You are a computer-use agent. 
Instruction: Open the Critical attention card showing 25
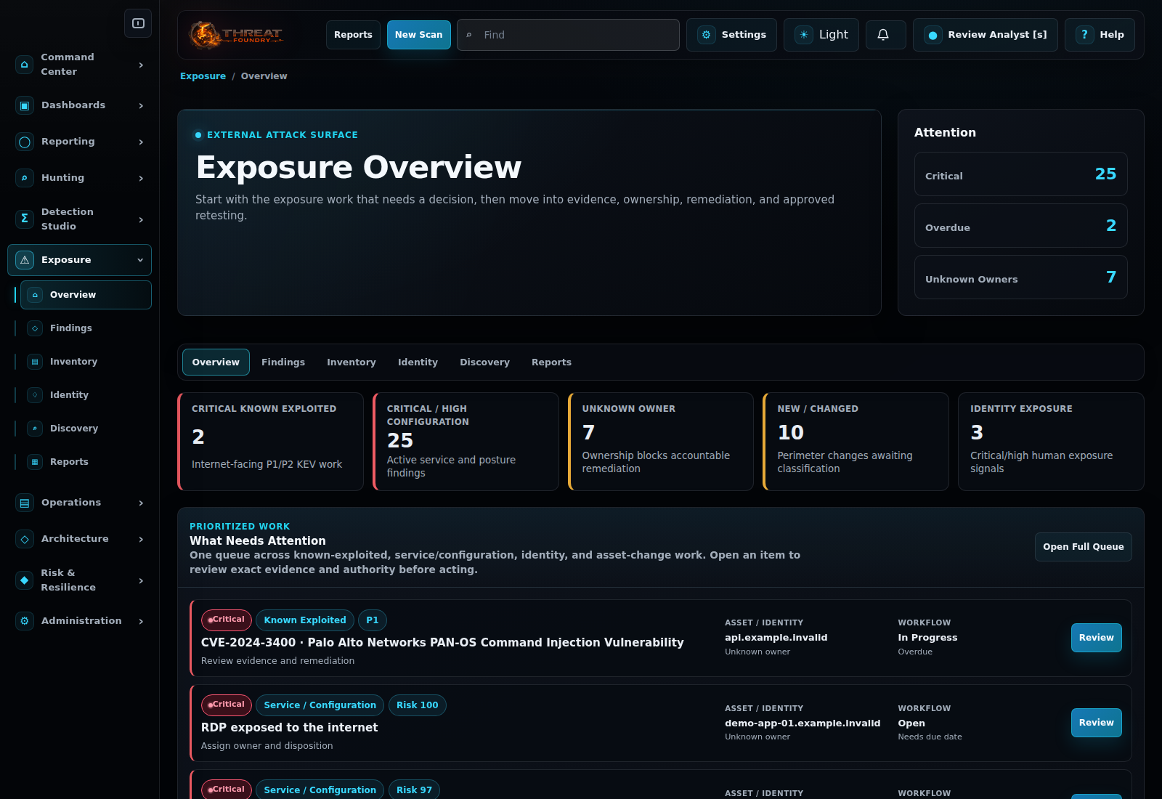(1020, 174)
